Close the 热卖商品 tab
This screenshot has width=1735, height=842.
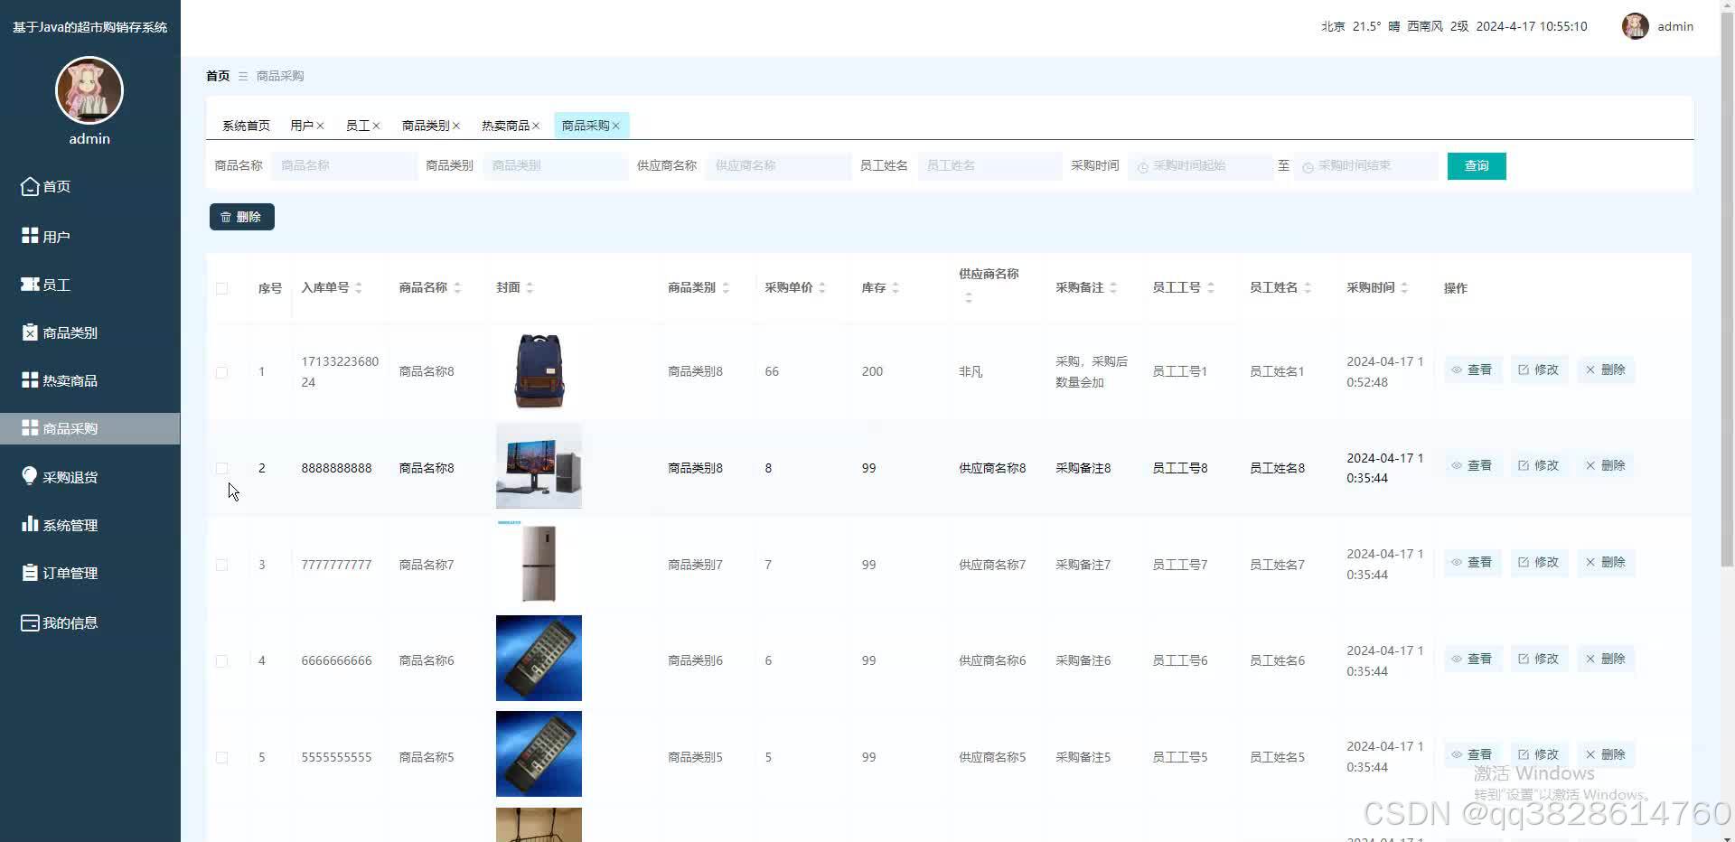(536, 126)
